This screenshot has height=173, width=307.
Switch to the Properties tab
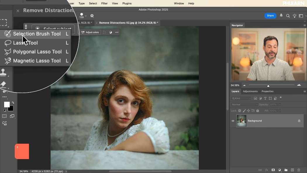click(x=268, y=91)
